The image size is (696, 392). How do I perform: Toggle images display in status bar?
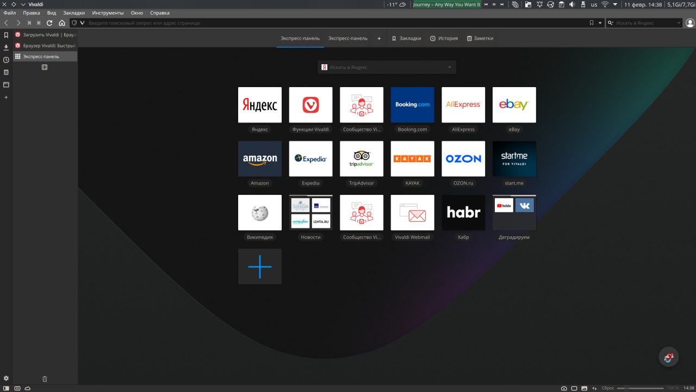click(x=585, y=388)
